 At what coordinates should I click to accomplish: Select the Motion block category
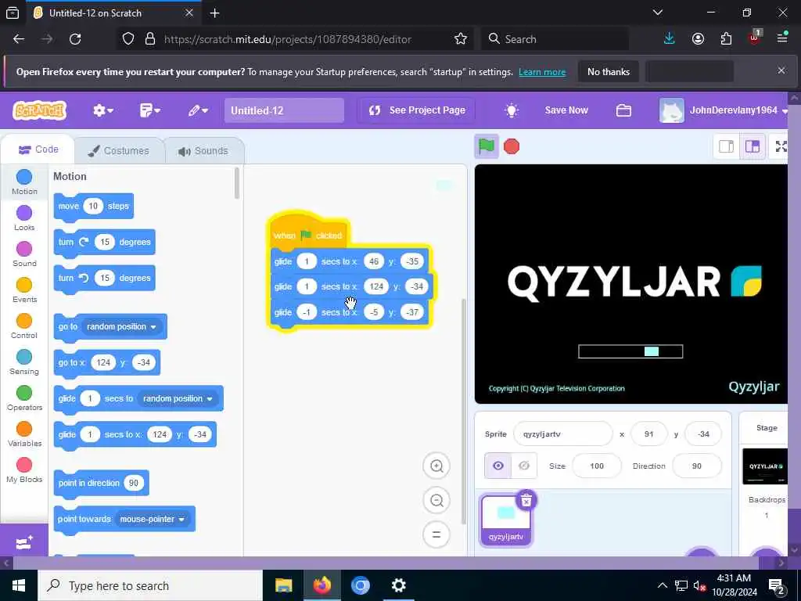pos(24,182)
